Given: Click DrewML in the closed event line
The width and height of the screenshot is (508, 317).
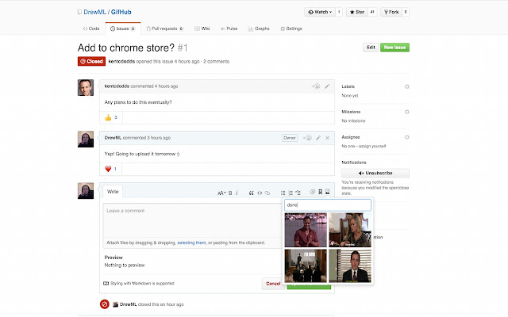Looking at the screenshot, I should 129,304.
